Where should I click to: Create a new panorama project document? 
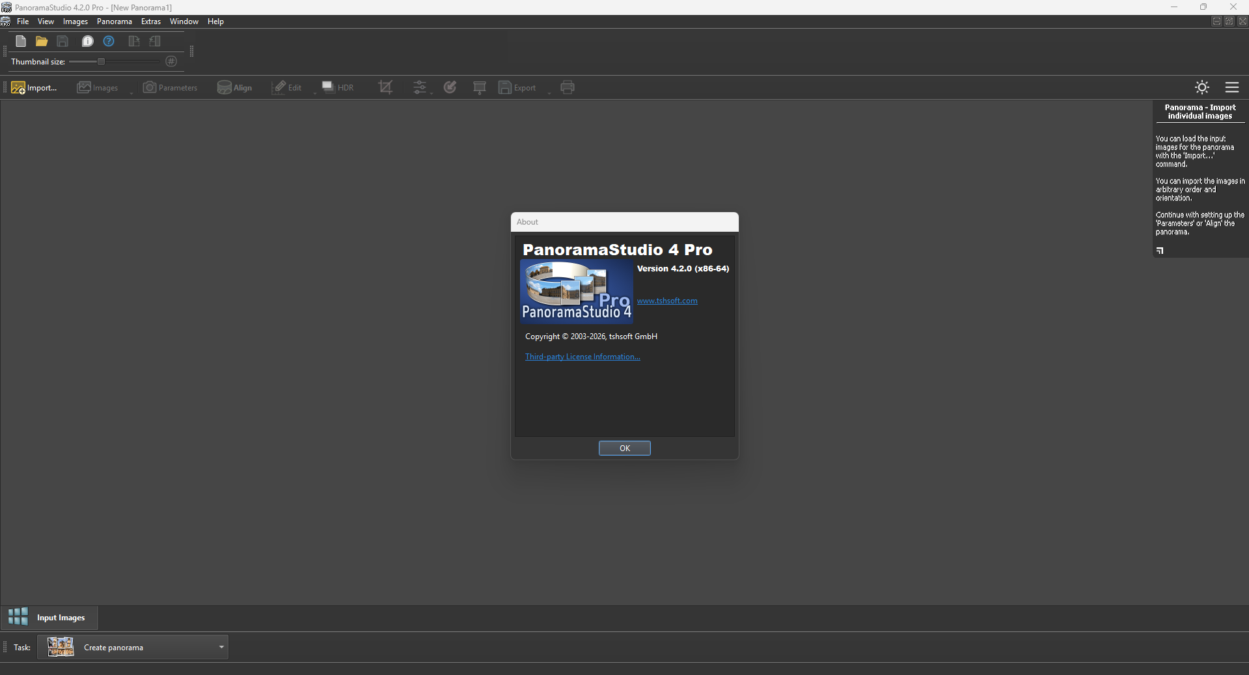click(x=21, y=42)
